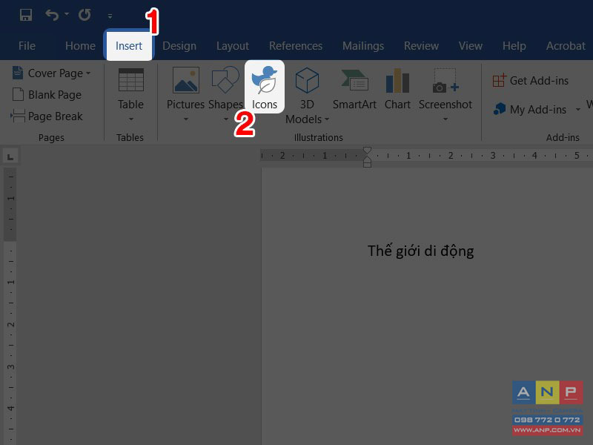This screenshot has width=593, height=445.
Task: Click the Table grid icon
Action: point(131,80)
